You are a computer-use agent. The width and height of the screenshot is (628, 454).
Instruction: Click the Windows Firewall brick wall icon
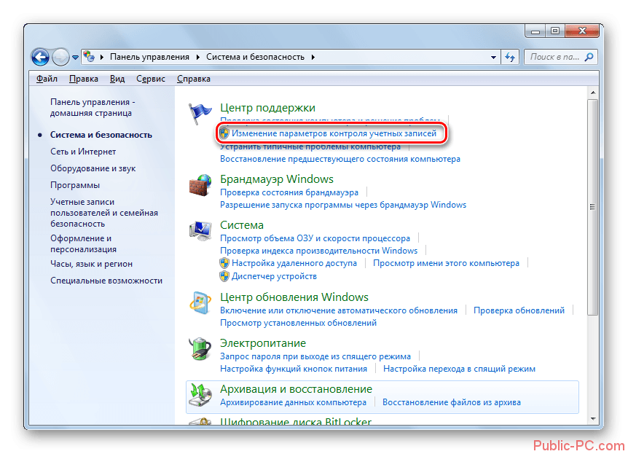200,185
